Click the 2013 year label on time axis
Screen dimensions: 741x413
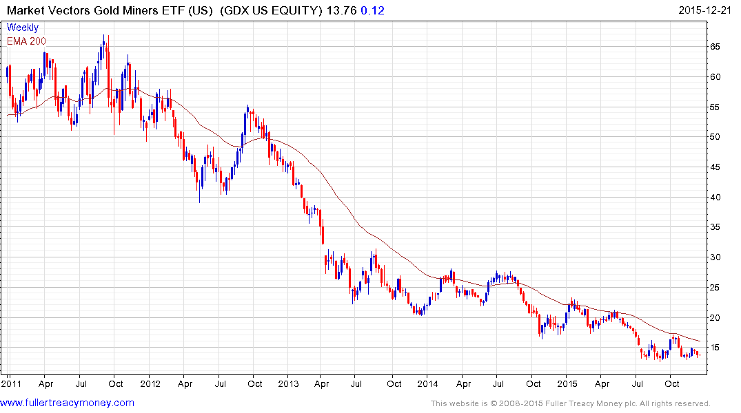288,383
